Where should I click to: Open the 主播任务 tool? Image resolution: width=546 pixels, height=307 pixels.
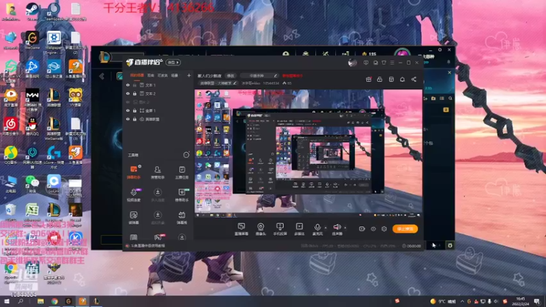pyautogui.click(x=182, y=172)
